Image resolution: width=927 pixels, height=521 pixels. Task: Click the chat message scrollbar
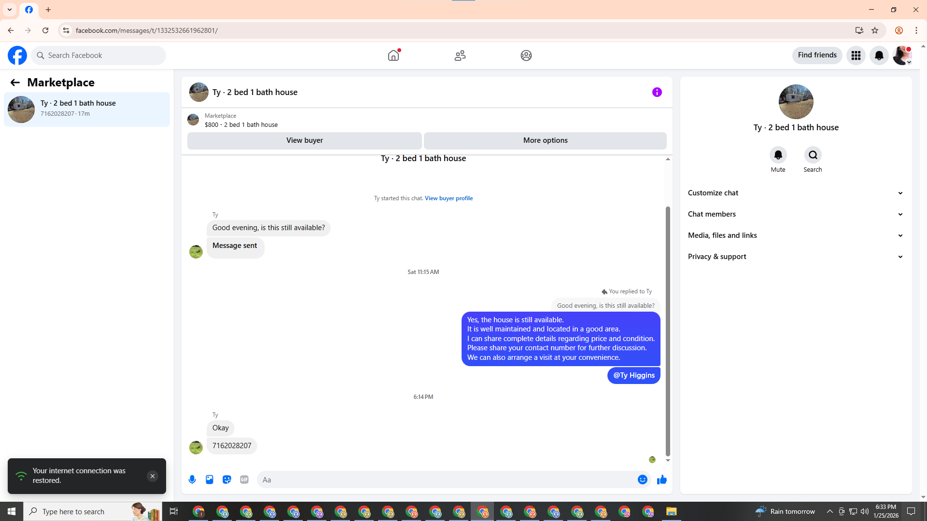click(668, 331)
